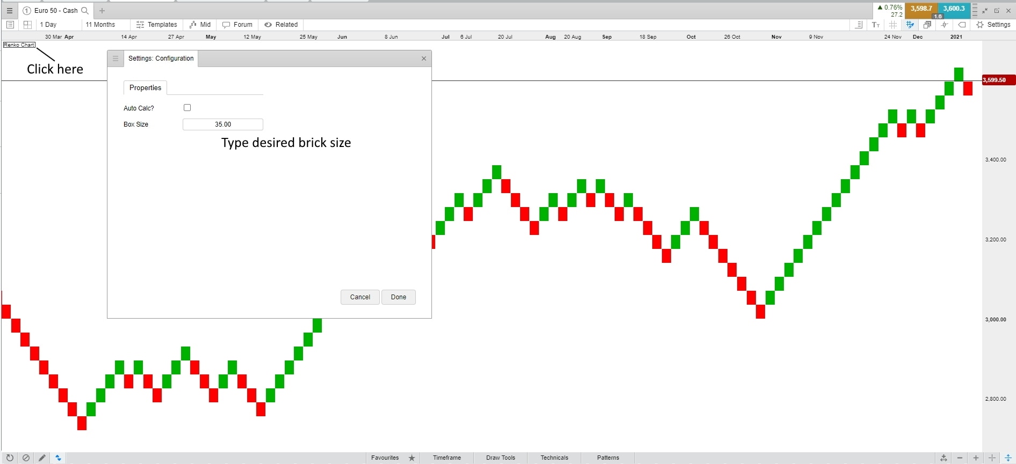Click the text size icon

click(x=876, y=25)
